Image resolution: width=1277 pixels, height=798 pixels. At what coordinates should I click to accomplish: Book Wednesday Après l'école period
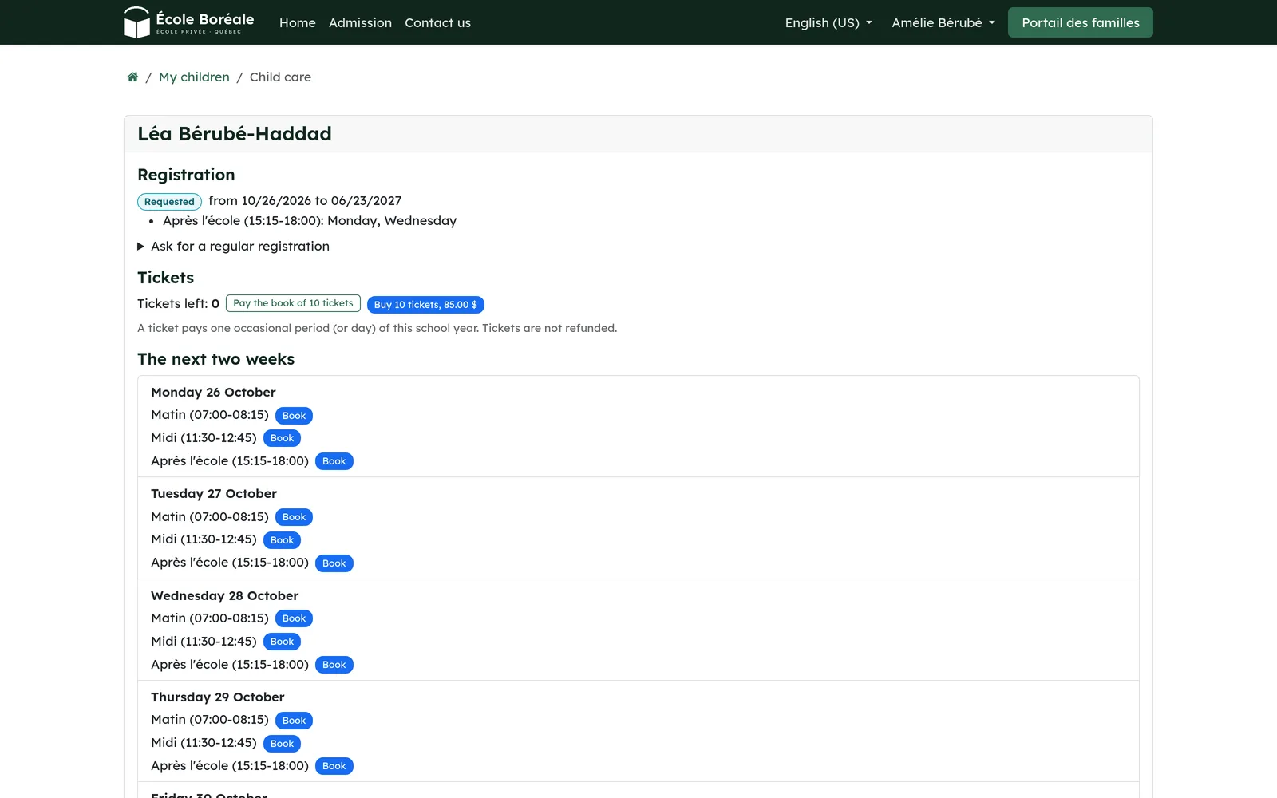click(x=334, y=665)
